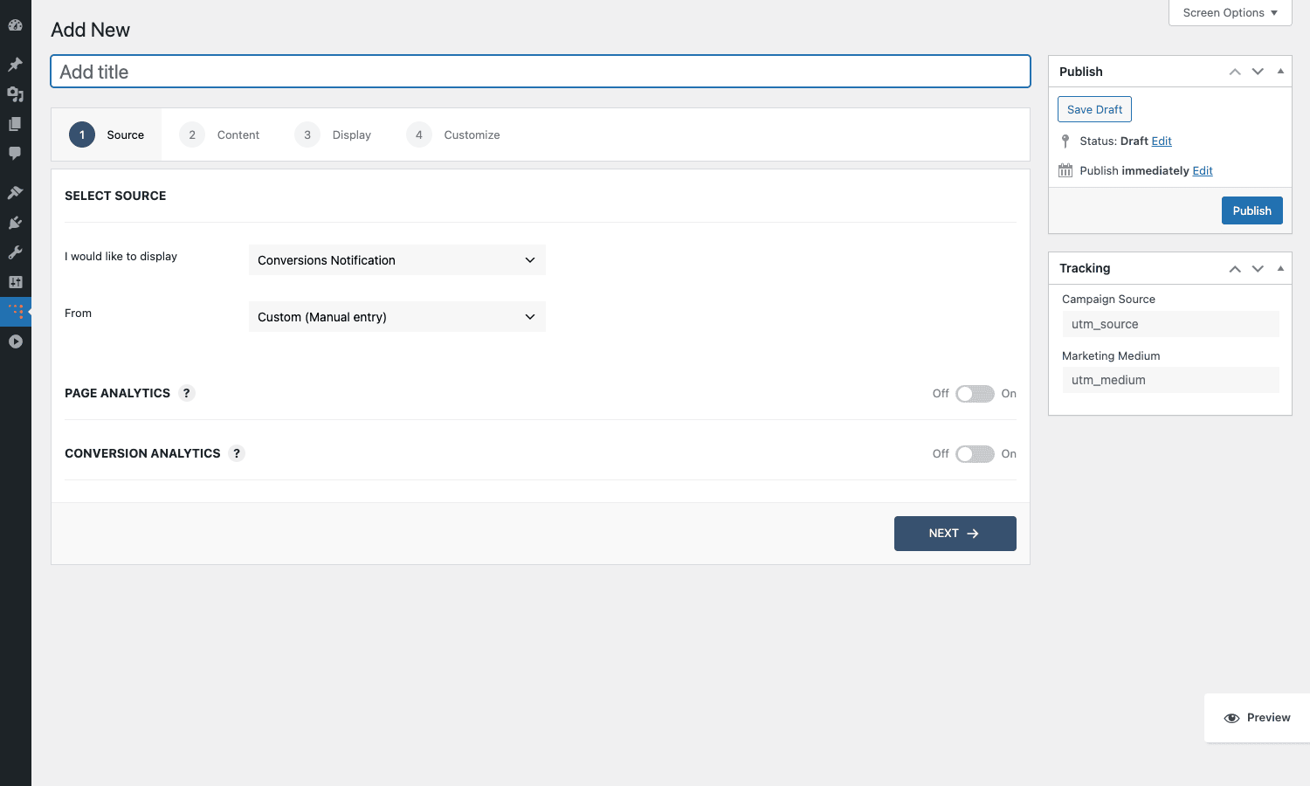1310x786 pixels.
Task: Click the Off label of Conversion Analytics
Action: point(941,454)
